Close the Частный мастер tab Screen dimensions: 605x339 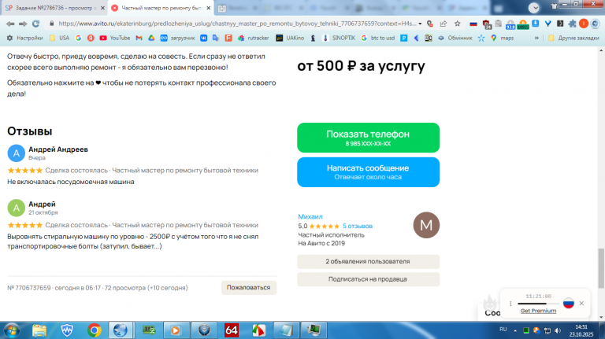point(208,8)
